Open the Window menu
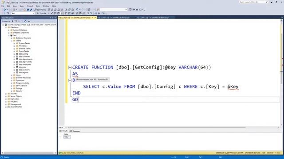 click(x=46, y=6)
